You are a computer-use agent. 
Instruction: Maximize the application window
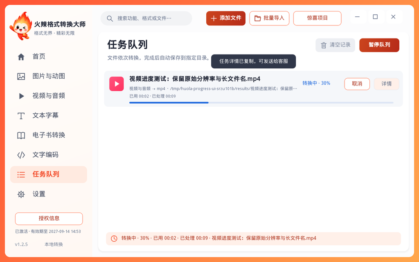click(375, 17)
